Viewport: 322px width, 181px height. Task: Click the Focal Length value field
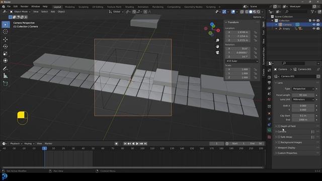click(x=303, y=95)
